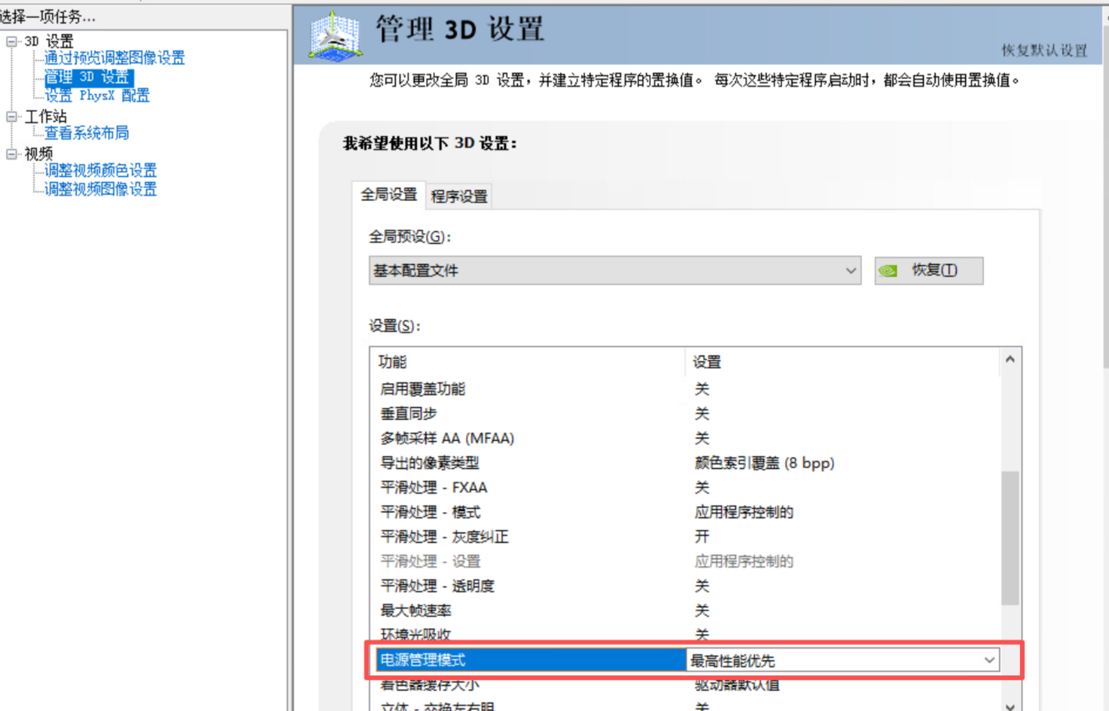Collapse the 3D 设置 tree node

click(x=11, y=42)
